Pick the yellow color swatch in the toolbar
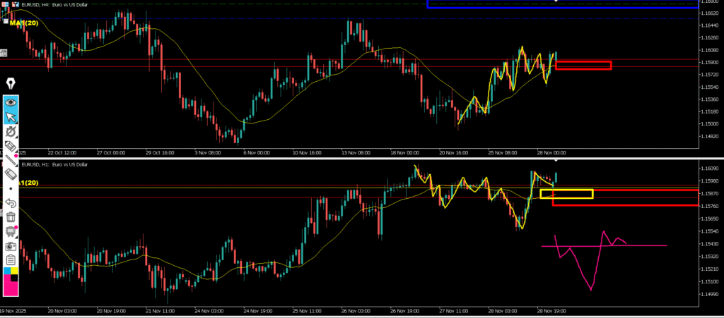724x318 pixels. click(14, 271)
